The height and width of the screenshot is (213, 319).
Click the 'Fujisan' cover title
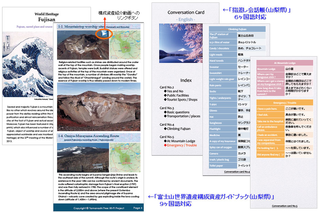(x=47, y=20)
